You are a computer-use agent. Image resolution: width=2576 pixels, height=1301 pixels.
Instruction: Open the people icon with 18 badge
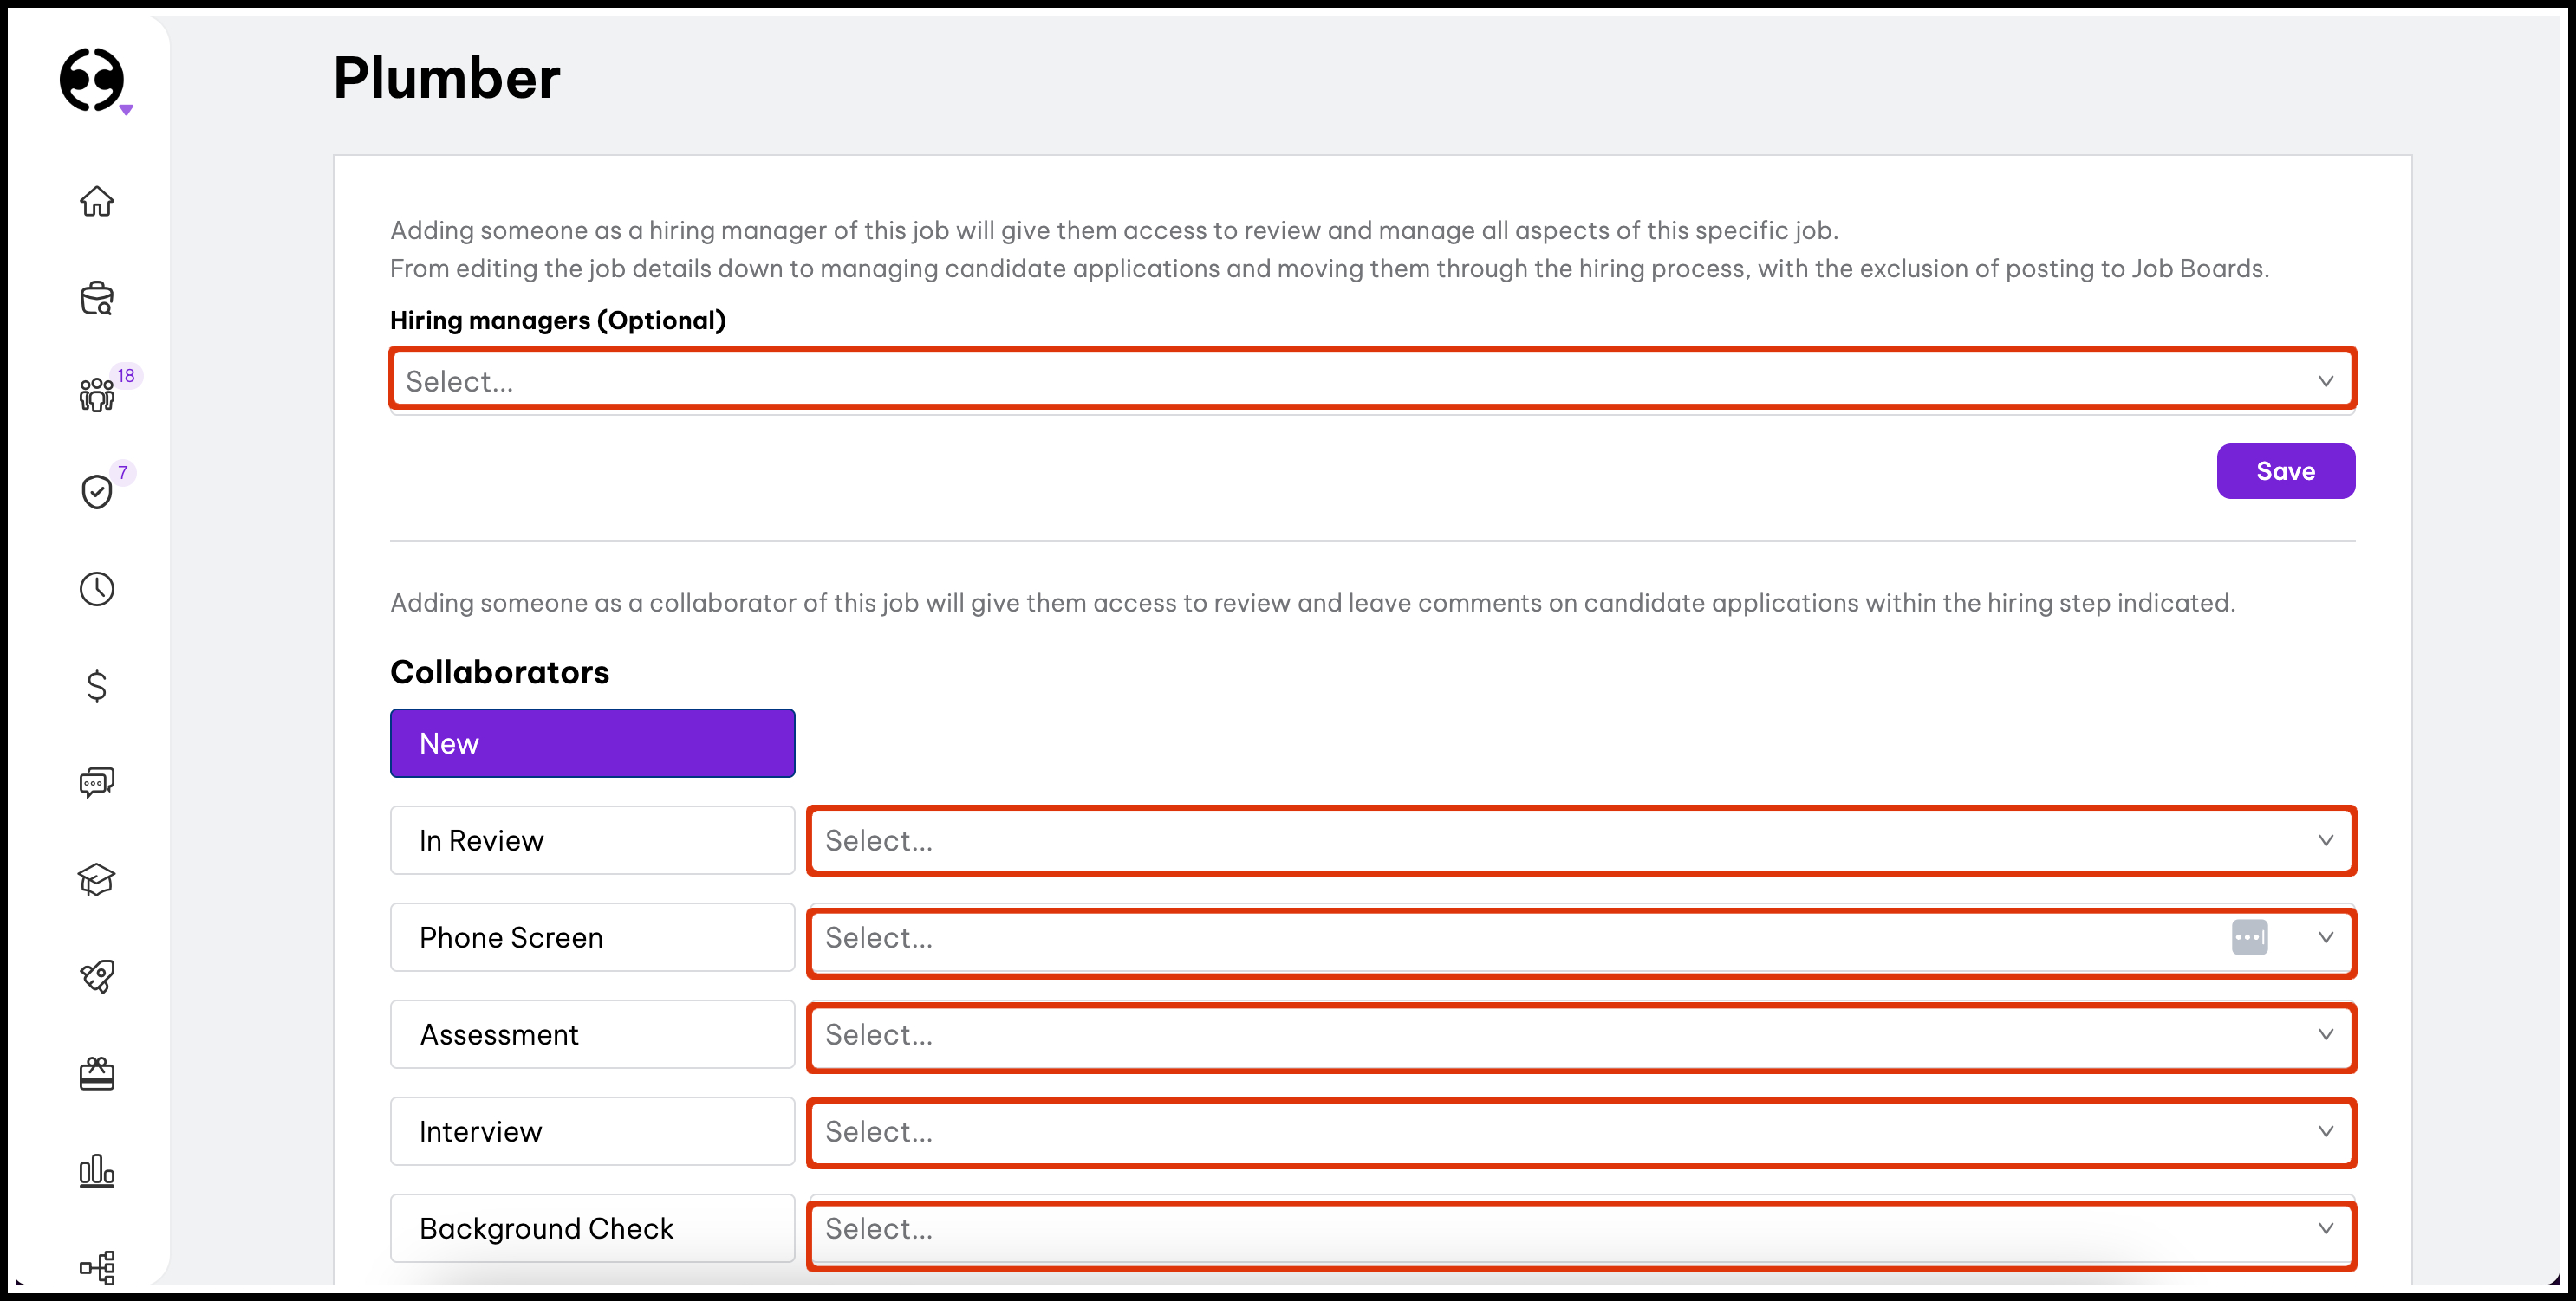[x=97, y=395]
